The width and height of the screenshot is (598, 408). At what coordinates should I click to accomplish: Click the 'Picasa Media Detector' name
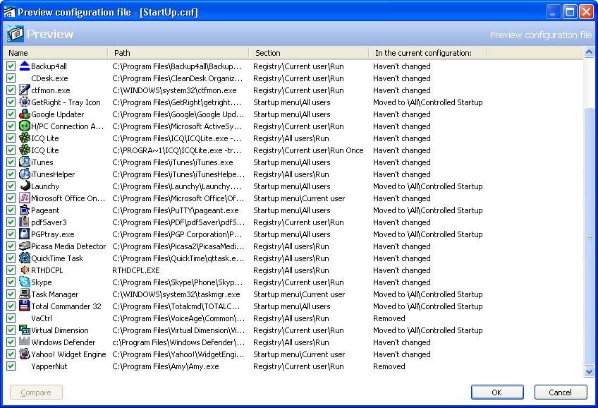68,246
